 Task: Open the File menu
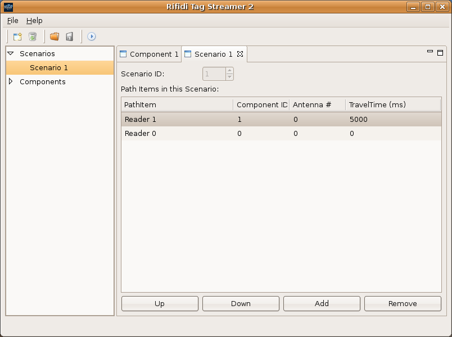(x=12, y=21)
